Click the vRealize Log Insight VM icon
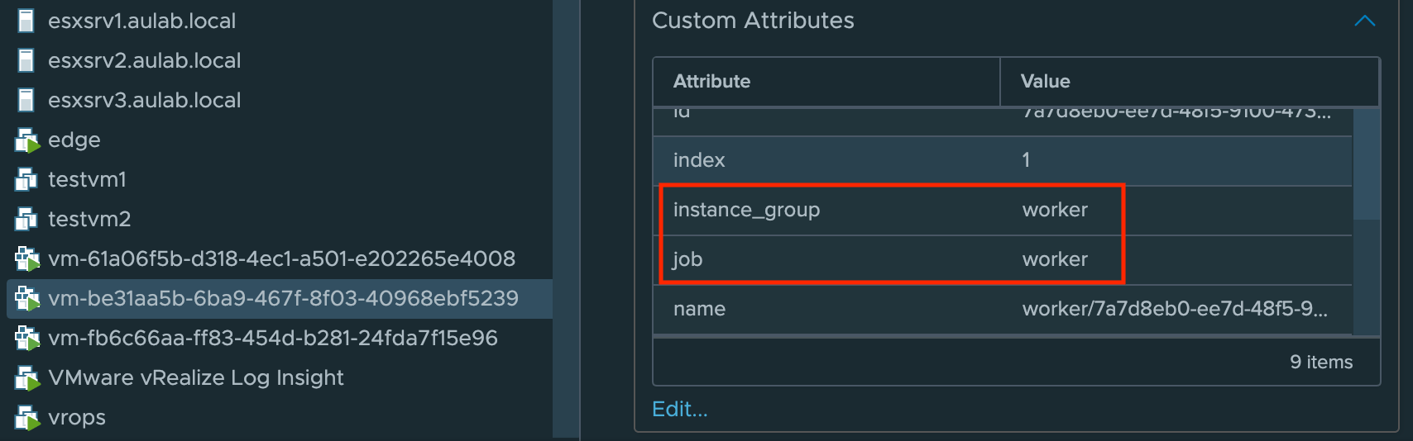Screen dimensions: 1413x441 point(27,378)
